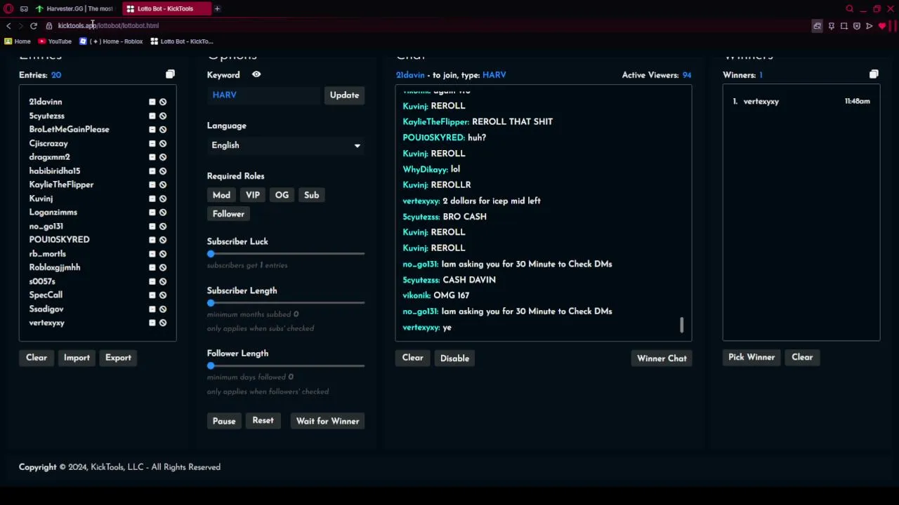Toggle the VIP required role
The image size is (899, 505).
click(253, 195)
